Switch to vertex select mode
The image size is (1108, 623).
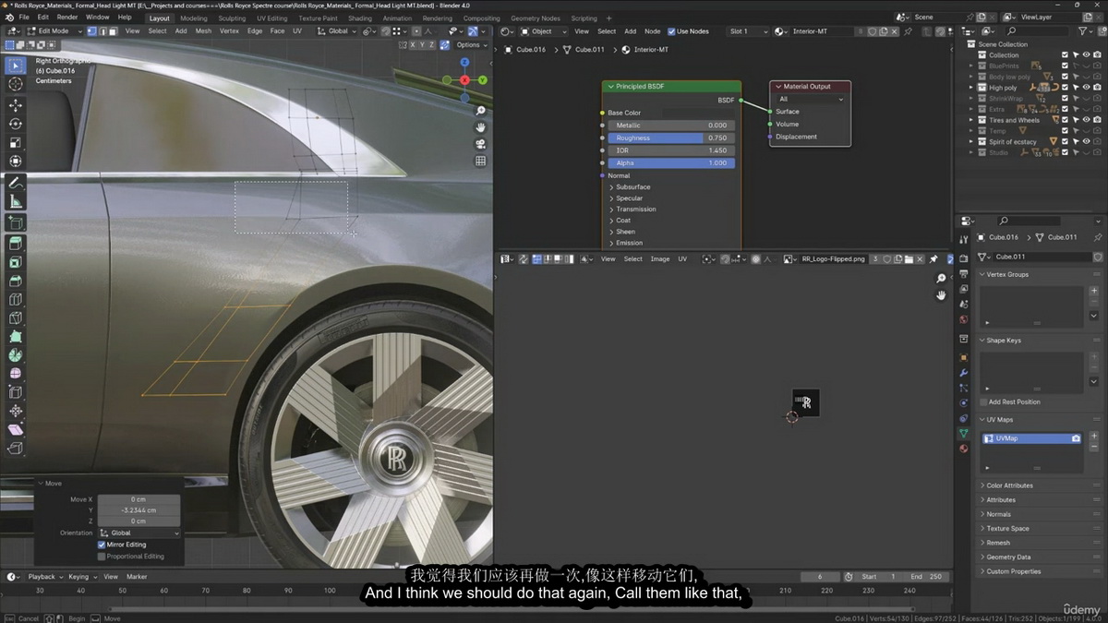click(x=91, y=30)
